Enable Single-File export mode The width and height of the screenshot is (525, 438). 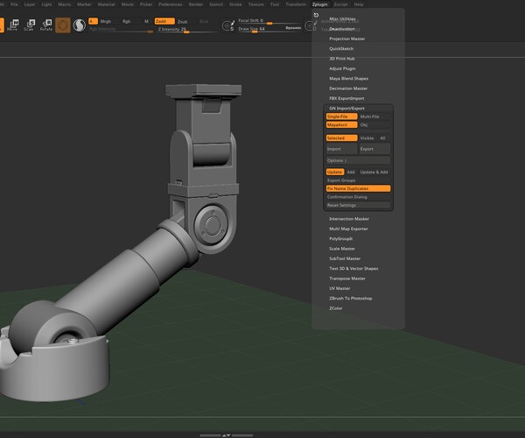coord(341,117)
